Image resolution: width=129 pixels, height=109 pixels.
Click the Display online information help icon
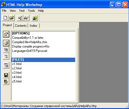(x=35, y=18)
